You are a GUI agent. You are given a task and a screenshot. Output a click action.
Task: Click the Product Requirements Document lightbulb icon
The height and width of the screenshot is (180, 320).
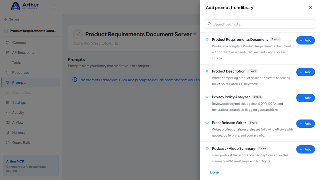pos(207,39)
